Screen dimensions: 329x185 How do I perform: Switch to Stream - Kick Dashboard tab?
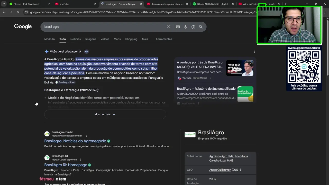[30, 4]
